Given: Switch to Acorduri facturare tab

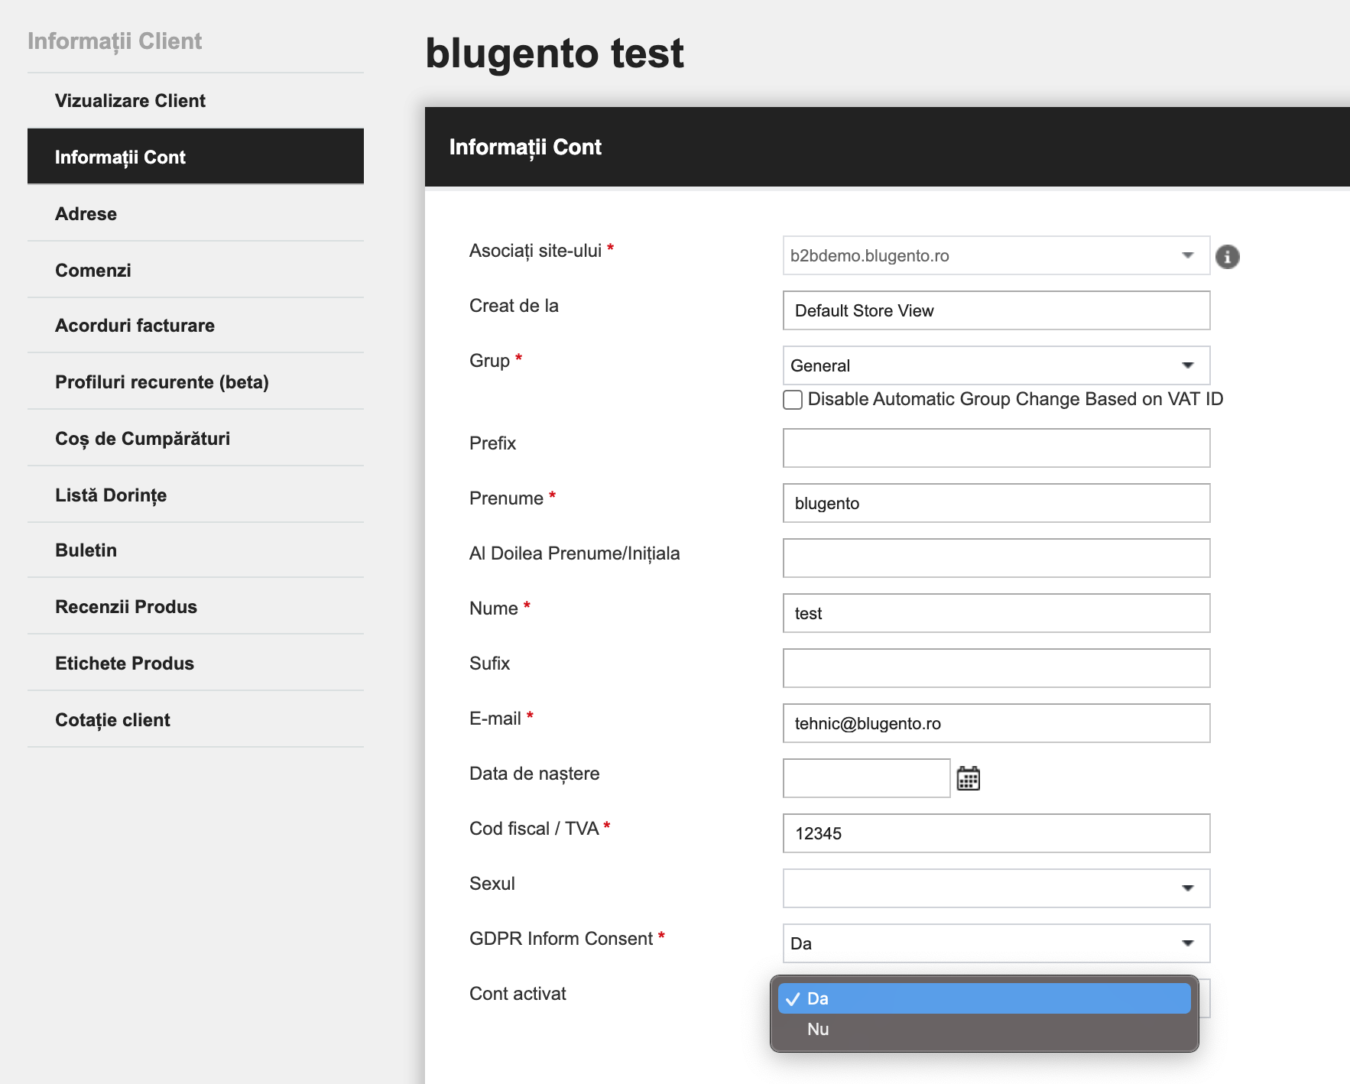Looking at the screenshot, I should point(196,326).
